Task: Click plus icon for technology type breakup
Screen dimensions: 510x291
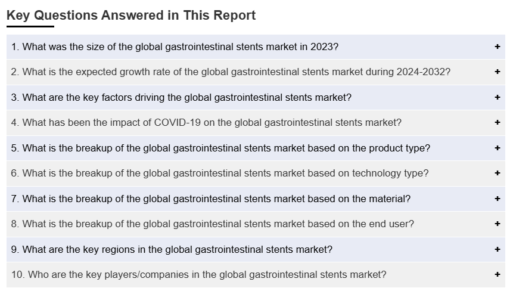Action: coord(497,173)
